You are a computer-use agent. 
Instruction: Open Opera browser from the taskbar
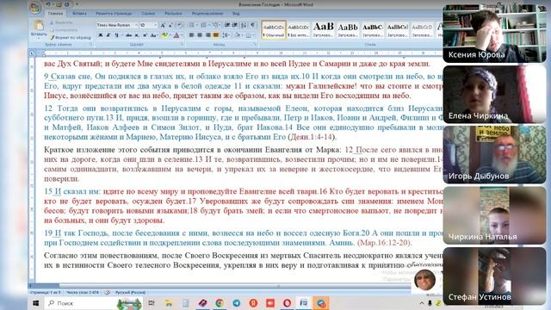(x=287, y=303)
